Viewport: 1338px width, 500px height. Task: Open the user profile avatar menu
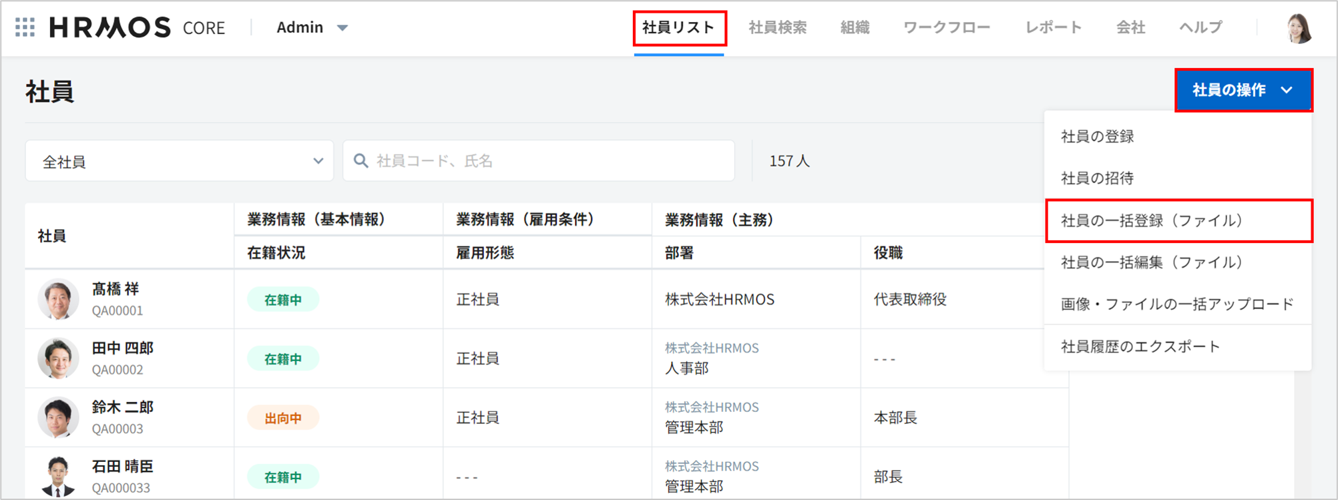coord(1299,28)
